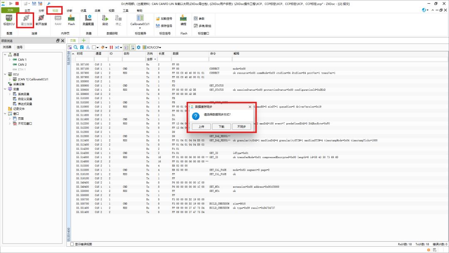Open 测量配置 measurement configuration
The height and width of the screenshot is (253, 449).
88,20
